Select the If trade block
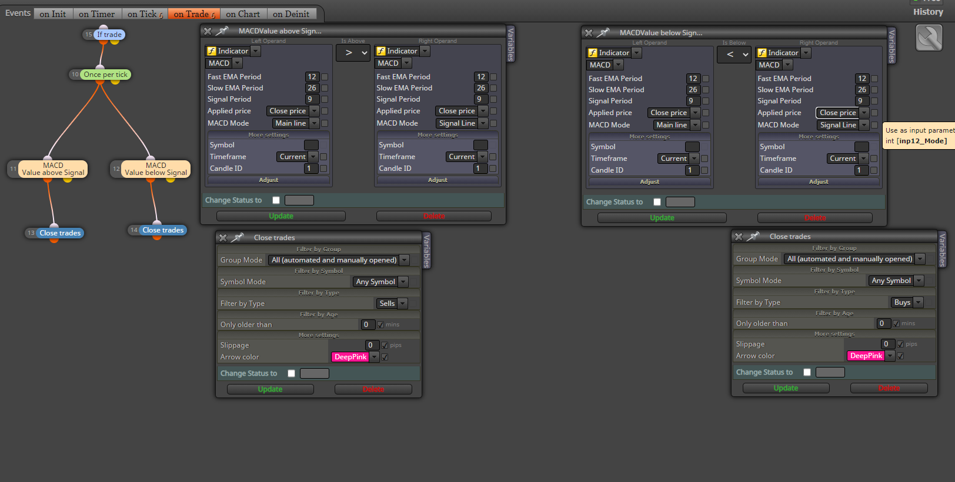Image resolution: width=955 pixels, height=482 pixels. (109, 35)
